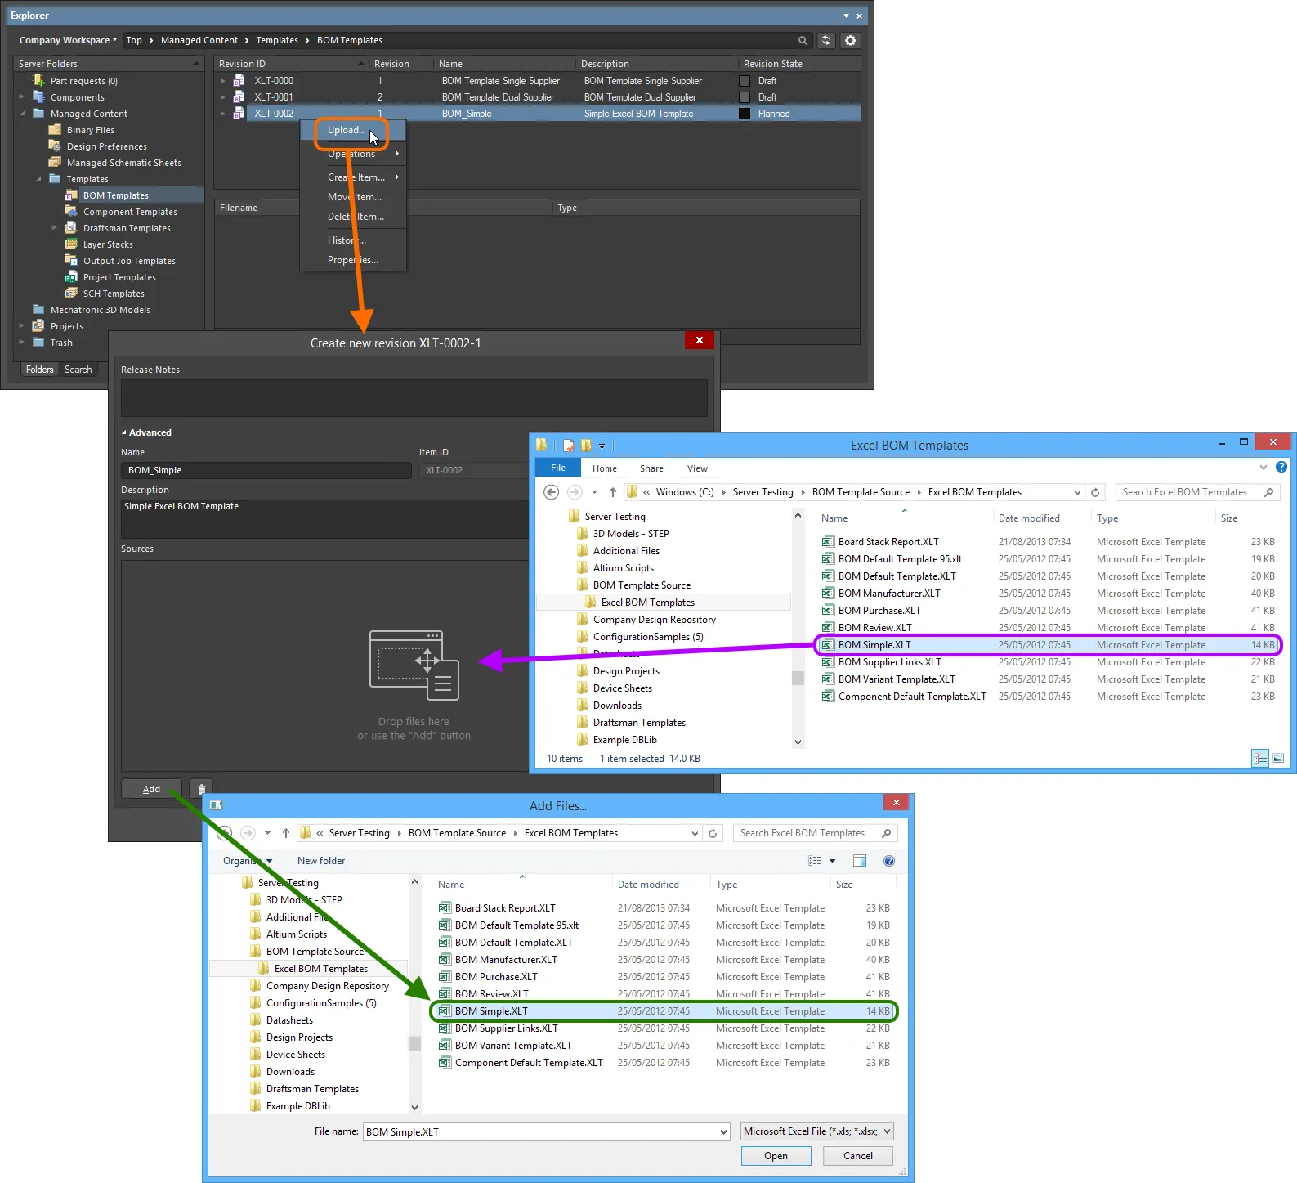Open the settings gear in Explorer panel
Image resolution: width=1297 pixels, height=1183 pixels.
[851, 40]
